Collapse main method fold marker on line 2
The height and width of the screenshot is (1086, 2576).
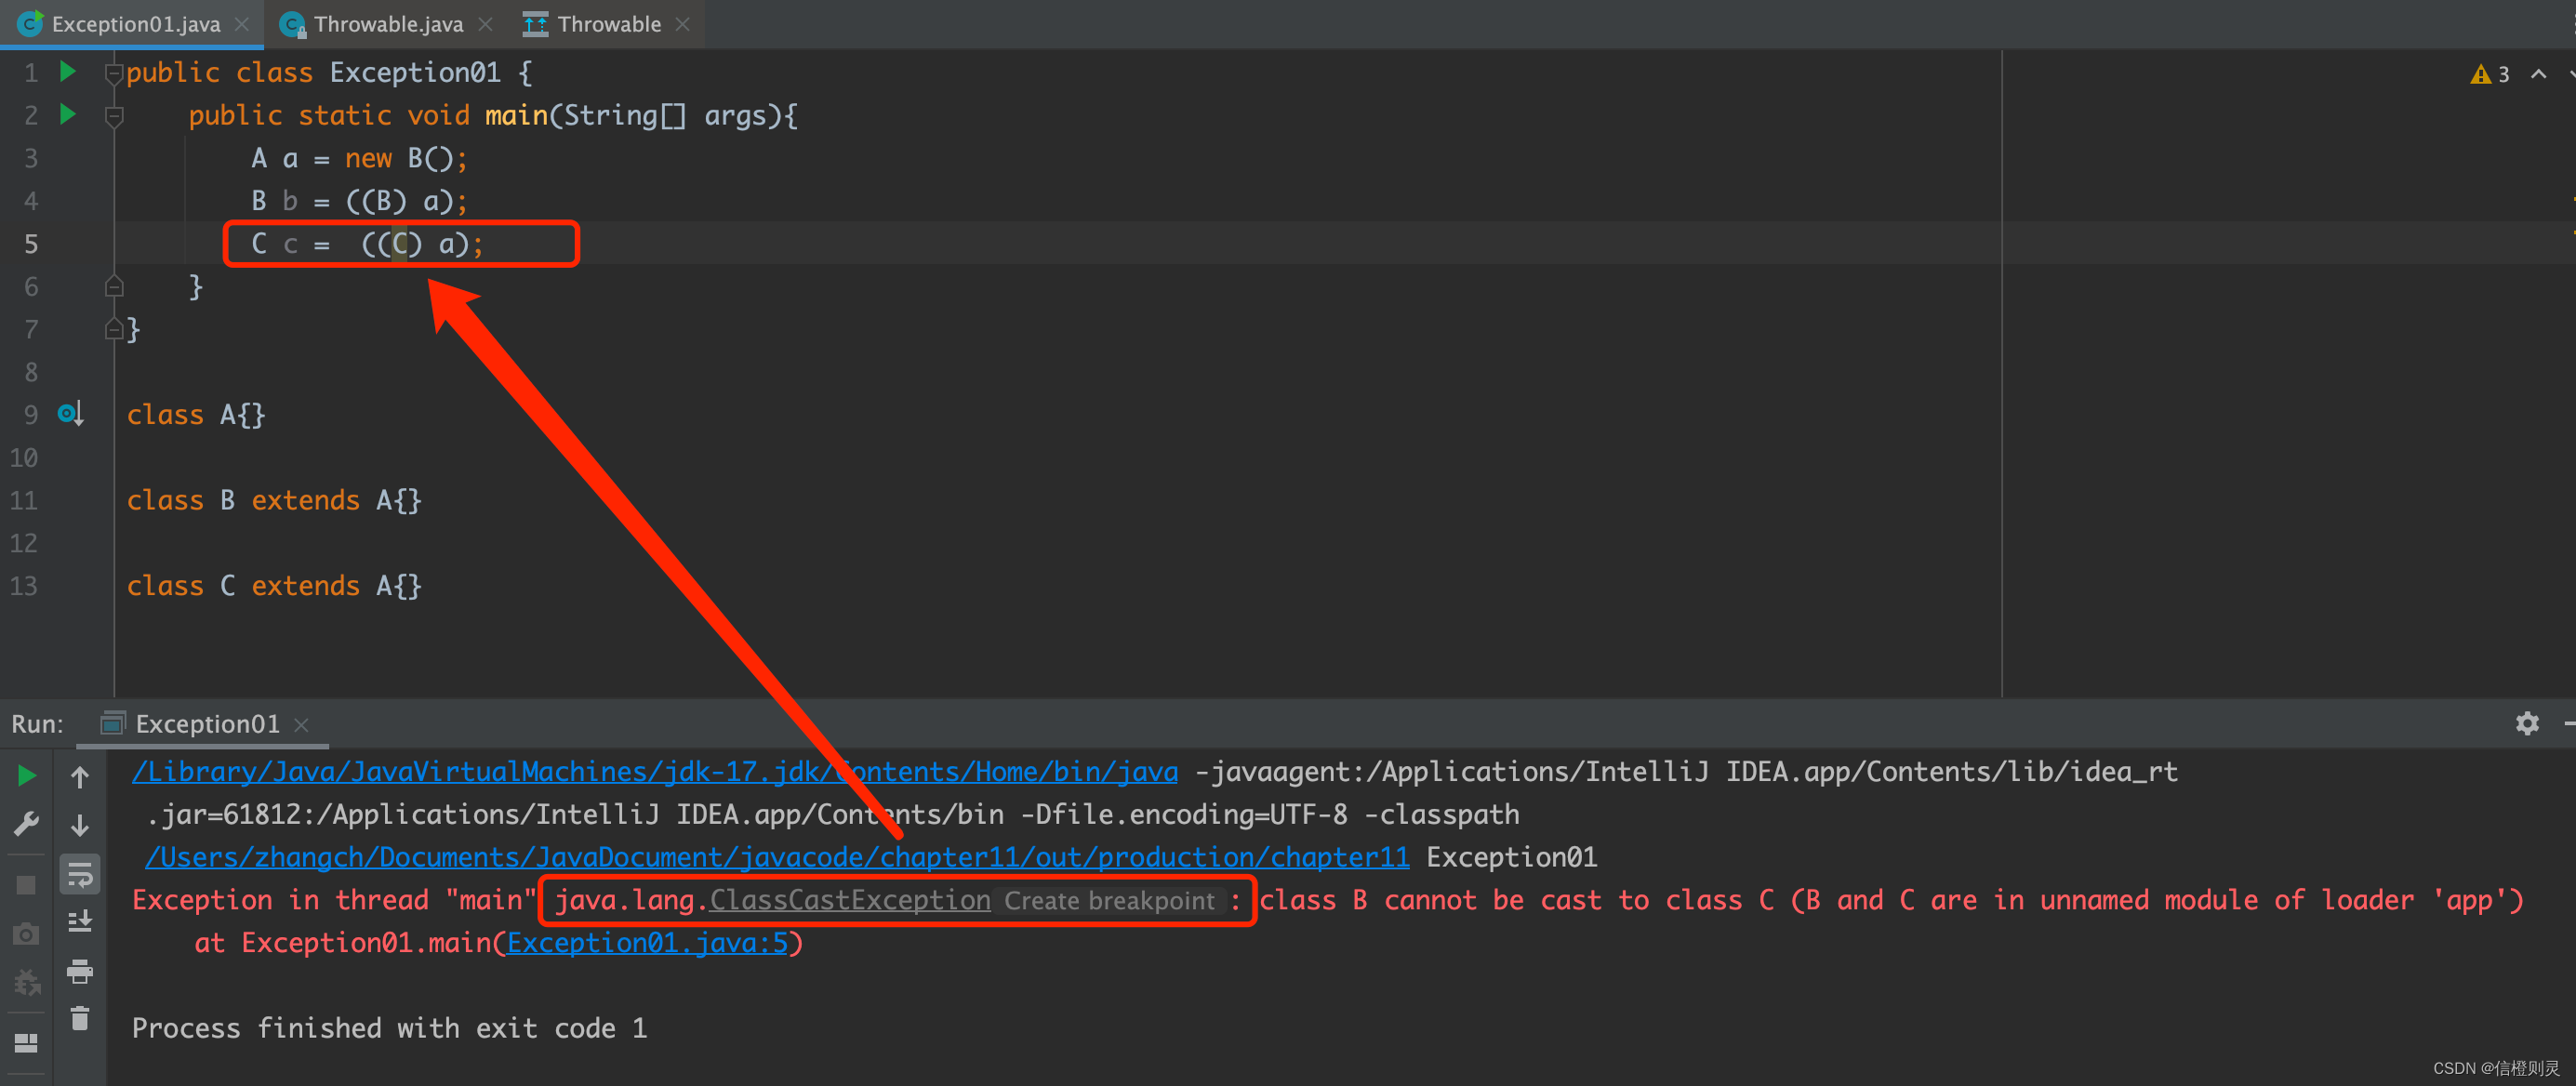pos(114,116)
